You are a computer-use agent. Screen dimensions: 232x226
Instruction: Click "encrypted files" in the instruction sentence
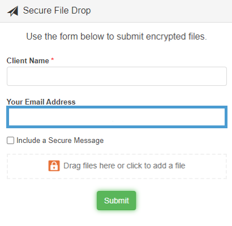(x=176, y=37)
